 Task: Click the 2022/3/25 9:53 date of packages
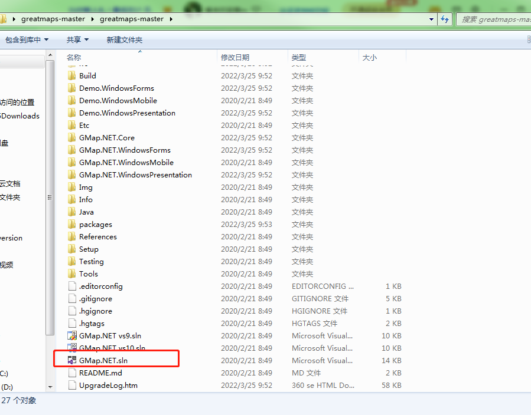pos(246,225)
